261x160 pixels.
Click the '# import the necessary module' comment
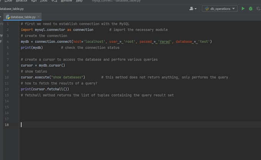pyautogui.click(x=139, y=30)
